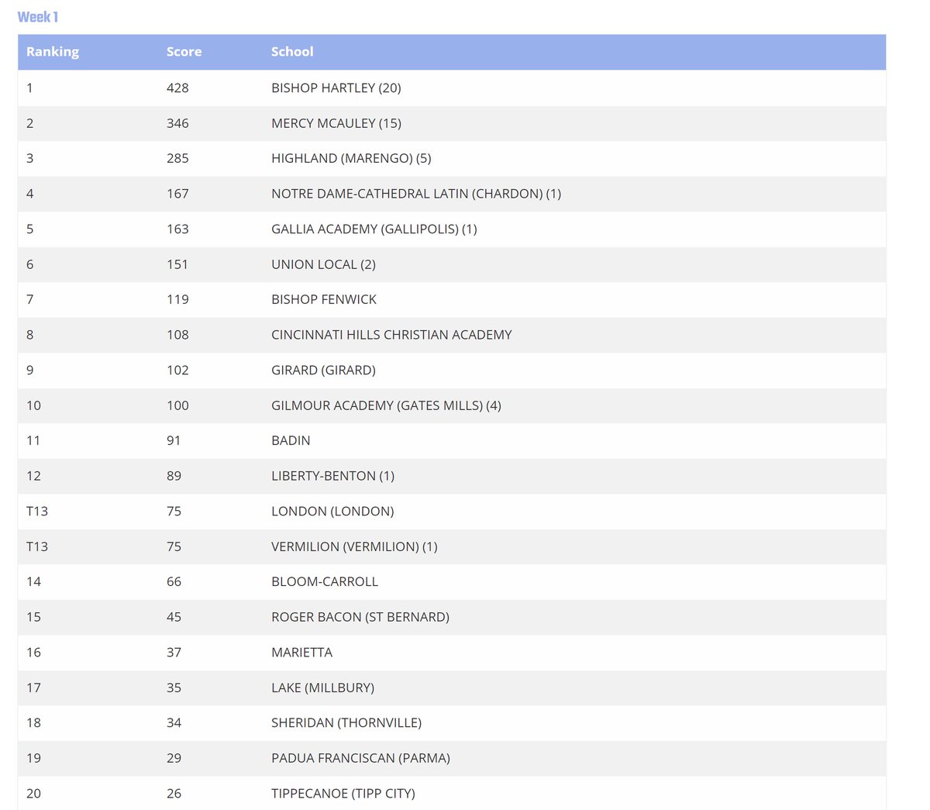This screenshot has width=930, height=810.
Task: Select LONDON (LONDON) school name
Action: tap(332, 511)
